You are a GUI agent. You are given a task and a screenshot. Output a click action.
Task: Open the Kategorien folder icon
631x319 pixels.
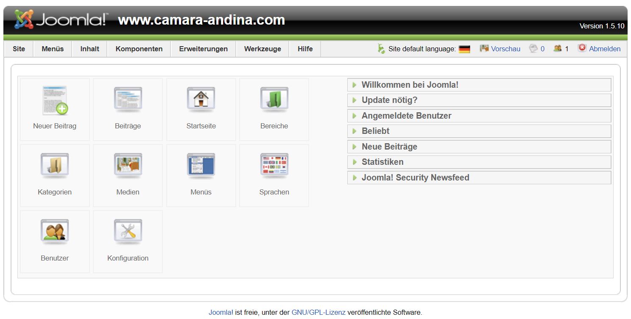[x=55, y=166]
